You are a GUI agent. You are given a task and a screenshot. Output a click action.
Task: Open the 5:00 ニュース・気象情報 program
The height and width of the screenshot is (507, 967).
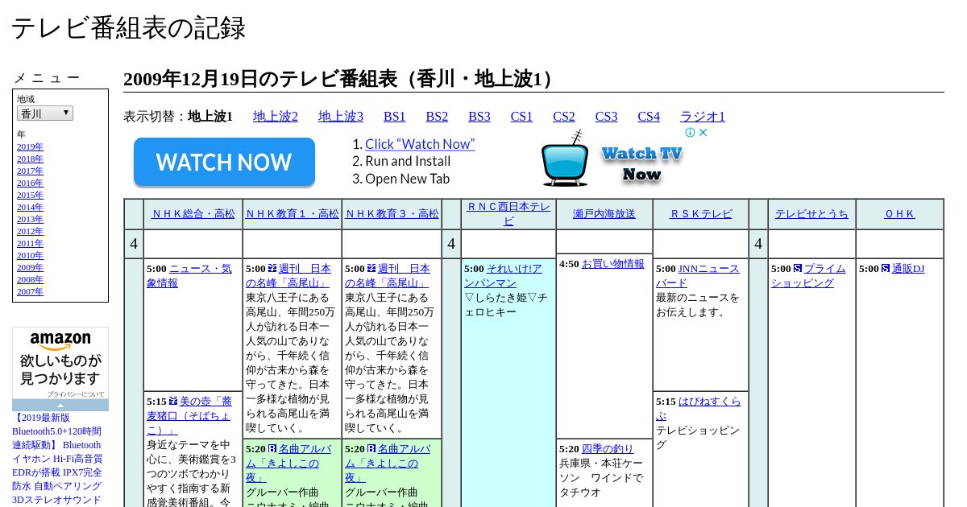pos(189,276)
